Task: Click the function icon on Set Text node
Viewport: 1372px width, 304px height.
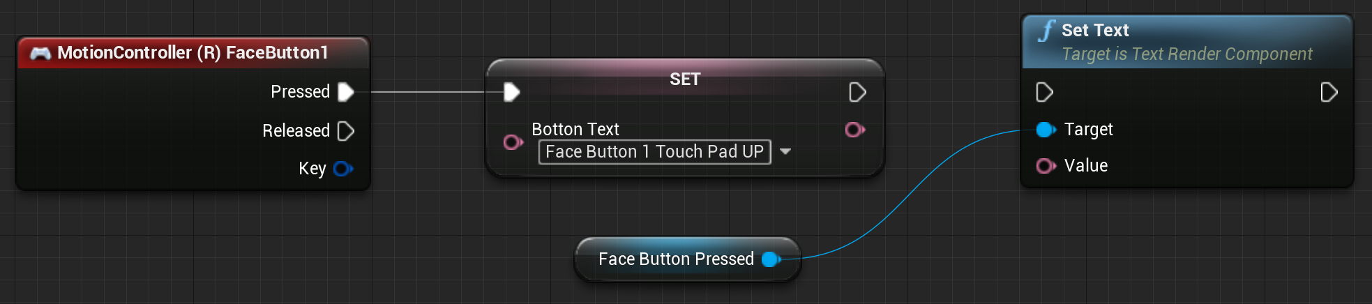Action: [x=1046, y=31]
